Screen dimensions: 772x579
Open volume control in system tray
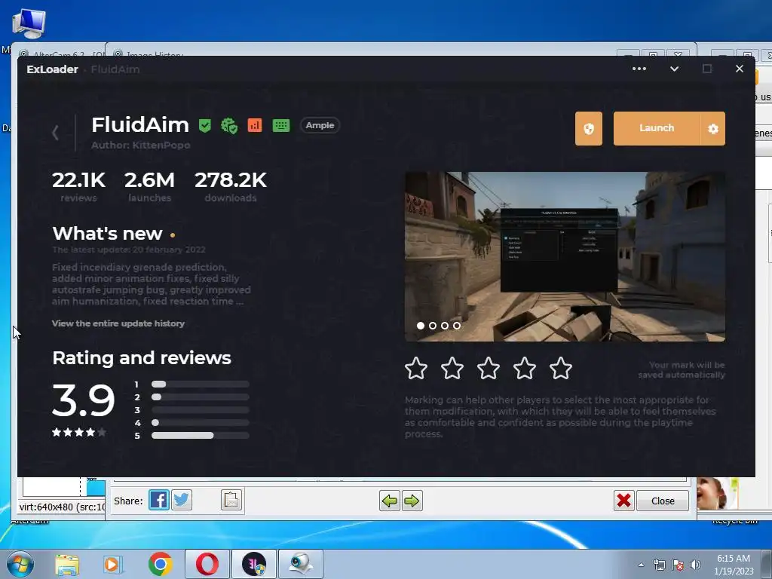(695, 565)
